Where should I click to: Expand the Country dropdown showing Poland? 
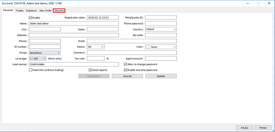point(161,30)
